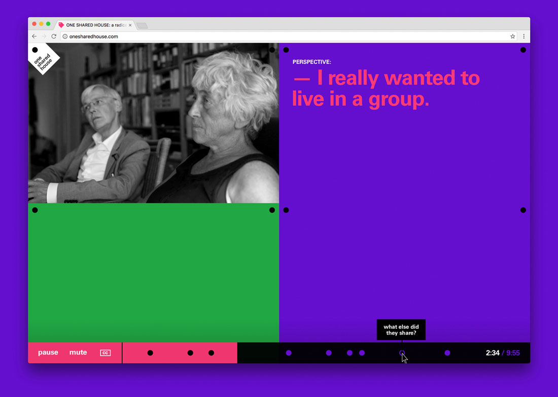
Task: Mute the documentary audio
Action: 78,352
